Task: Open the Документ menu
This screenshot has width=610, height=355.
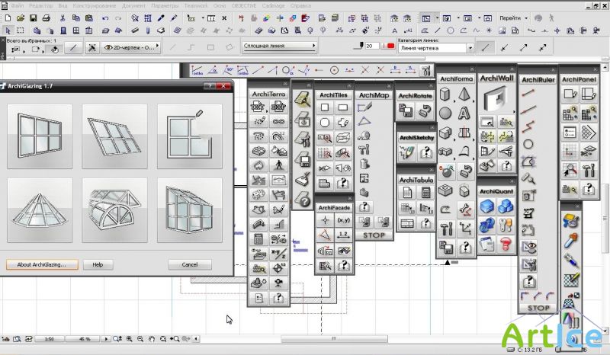Action: [x=132, y=5]
